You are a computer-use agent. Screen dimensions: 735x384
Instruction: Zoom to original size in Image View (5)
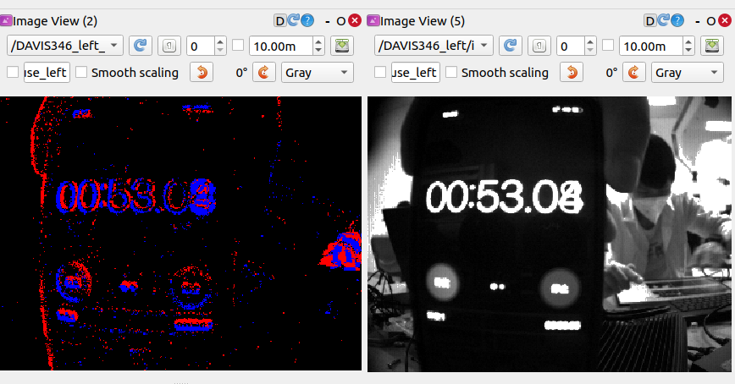(539, 46)
